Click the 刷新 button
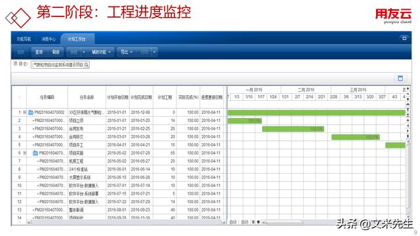Image resolution: width=420 pixels, height=236 pixels. point(56,52)
